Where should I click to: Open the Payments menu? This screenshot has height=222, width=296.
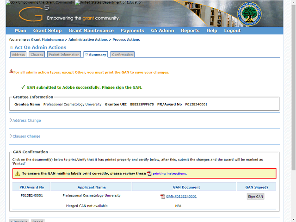tap(132, 31)
